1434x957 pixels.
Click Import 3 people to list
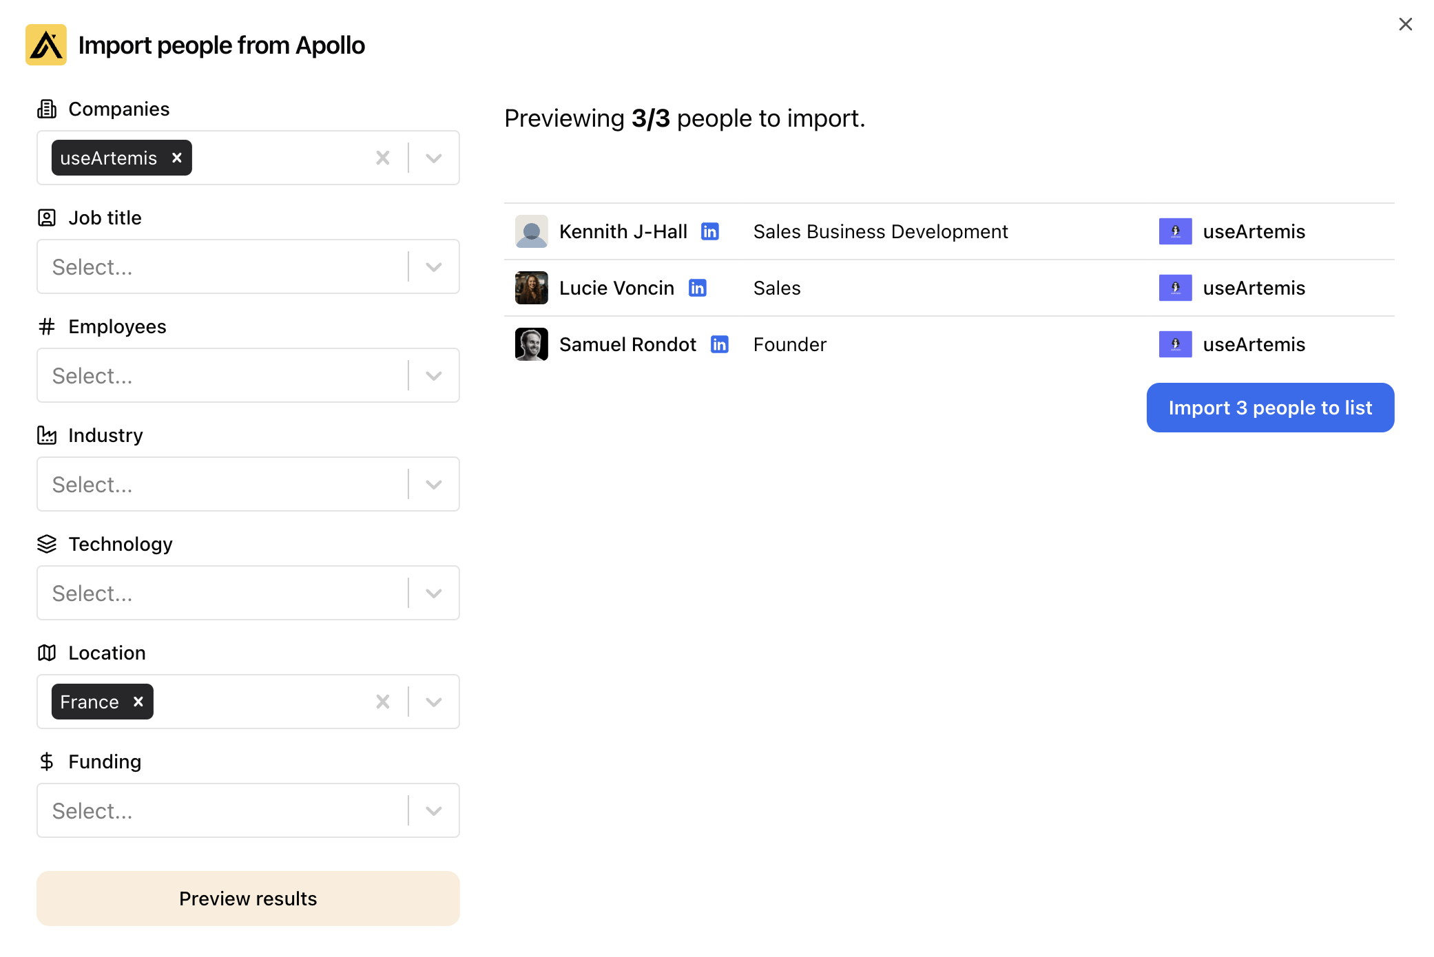tap(1270, 408)
